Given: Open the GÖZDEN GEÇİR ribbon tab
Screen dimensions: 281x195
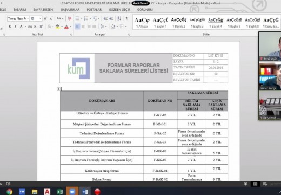Looking at the screenshot, I should coord(119,10).
